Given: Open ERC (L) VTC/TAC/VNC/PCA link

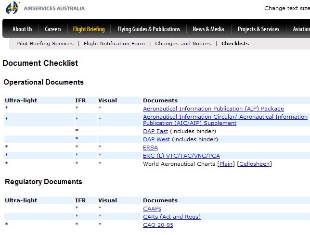Looking at the screenshot, I should pos(181,156).
